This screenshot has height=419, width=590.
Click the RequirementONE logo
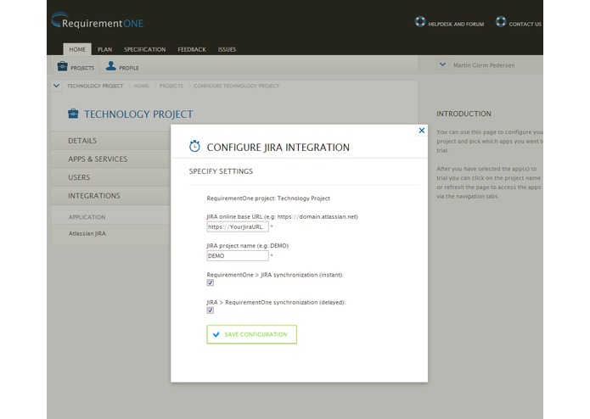[x=97, y=20]
